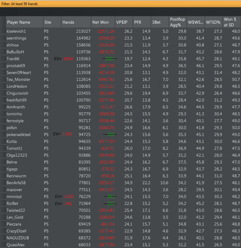Select player NAGUZDUB

tap(18, 238)
